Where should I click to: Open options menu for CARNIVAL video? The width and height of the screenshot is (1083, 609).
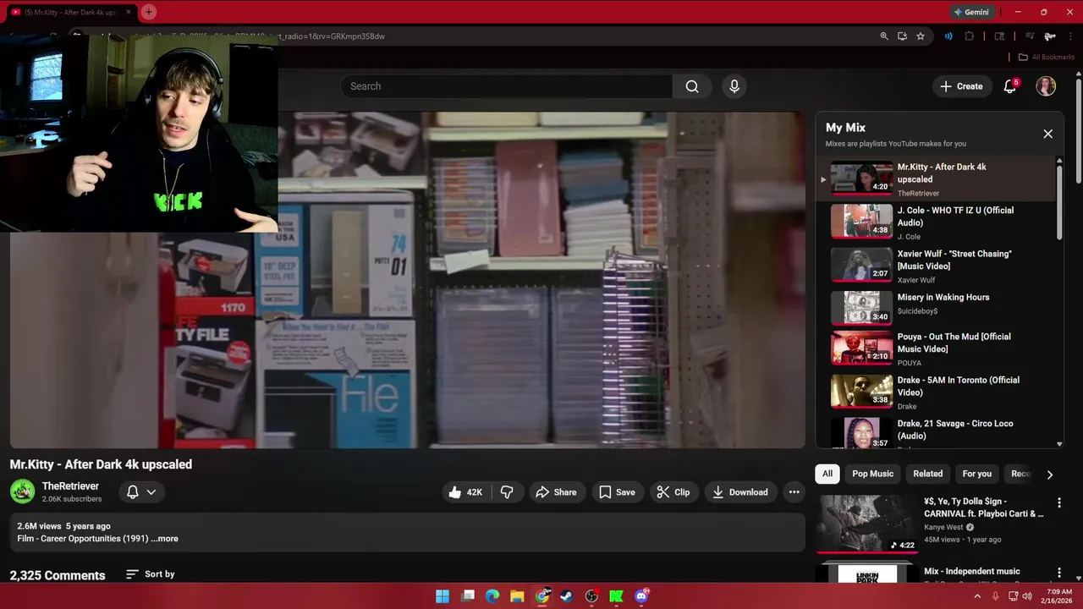pyautogui.click(x=1058, y=502)
